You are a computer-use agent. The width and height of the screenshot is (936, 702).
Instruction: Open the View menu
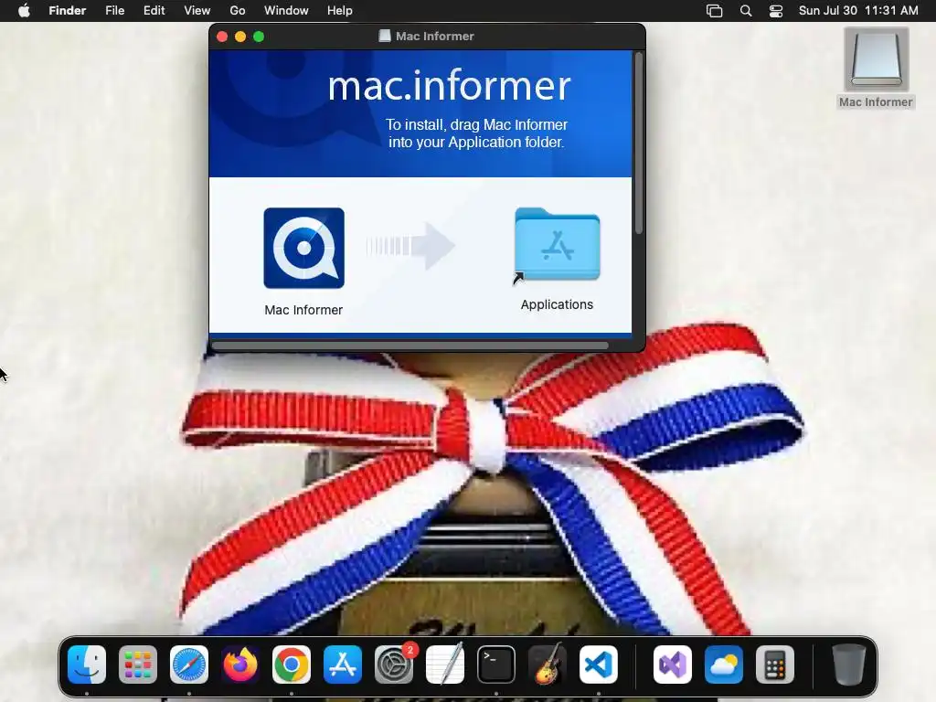coord(197,11)
